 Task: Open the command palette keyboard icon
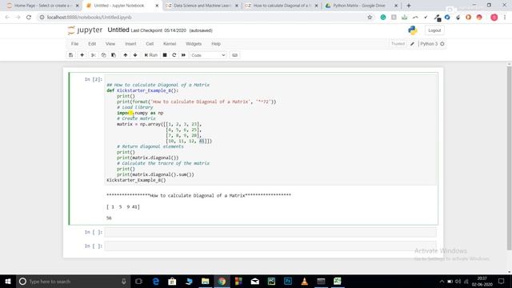(x=234, y=55)
